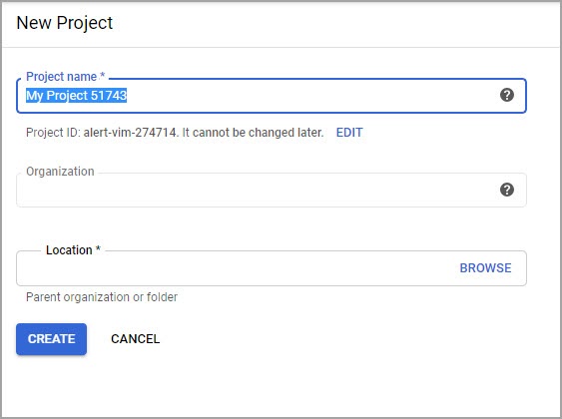The width and height of the screenshot is (562, 419).
Task: Click the blue CREATE button
Action: coord(51,339)
